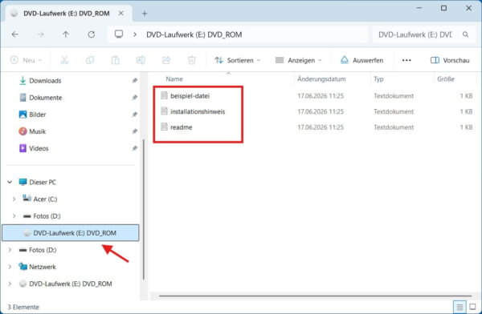Click the Delete trash icon
This screenshot has height=314, width=482.
191,60
